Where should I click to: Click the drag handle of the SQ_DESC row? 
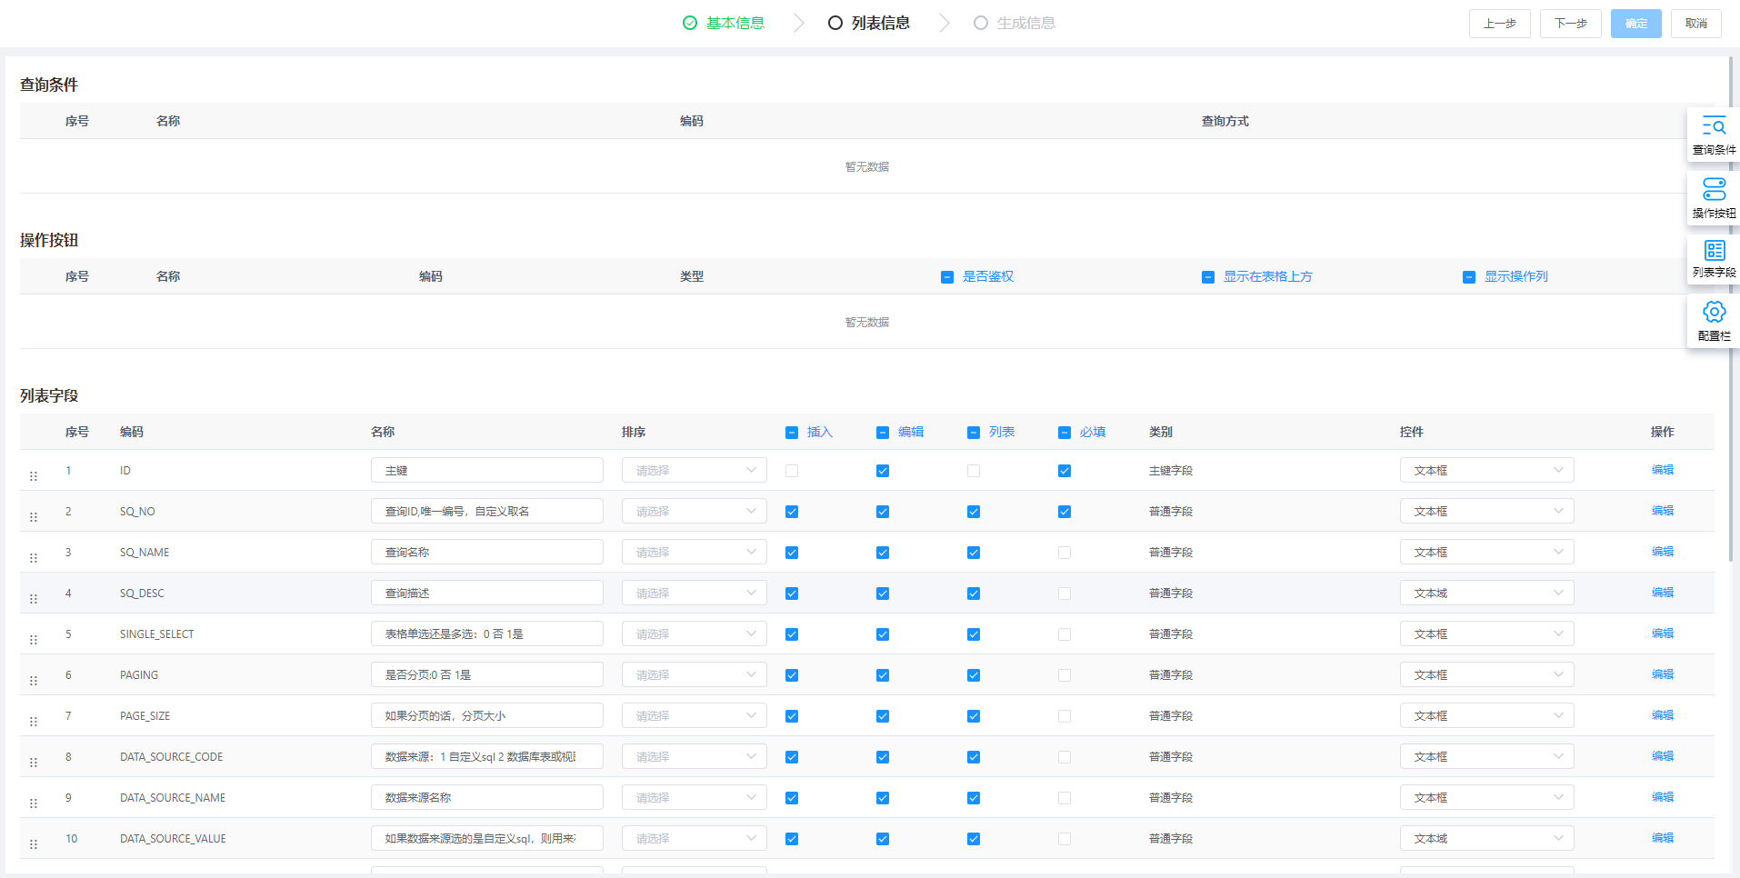coord(34,598)
